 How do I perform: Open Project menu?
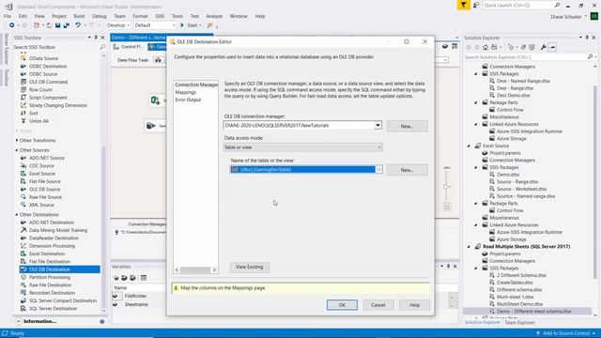(x=58, y=16)
